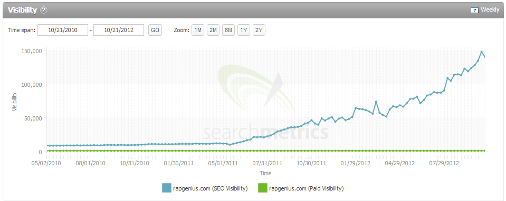The width and height of the screenshot is (506, 201).
Task: Open the Visibility help question mark icon
Action: (44, 10)
